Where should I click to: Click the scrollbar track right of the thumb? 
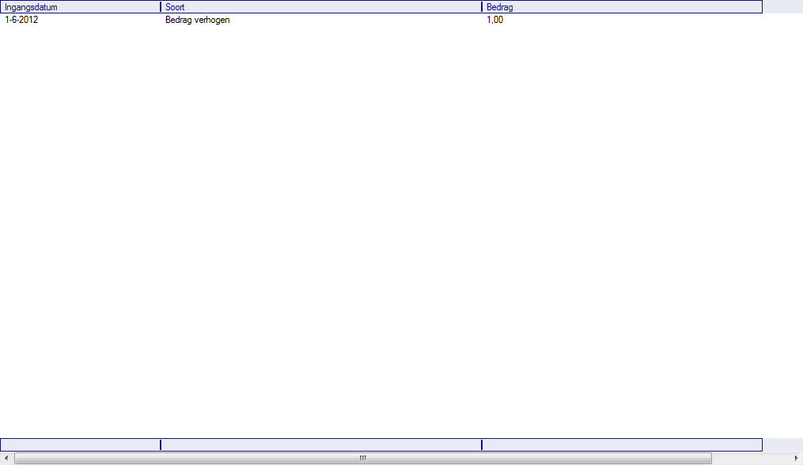point(752,458)
